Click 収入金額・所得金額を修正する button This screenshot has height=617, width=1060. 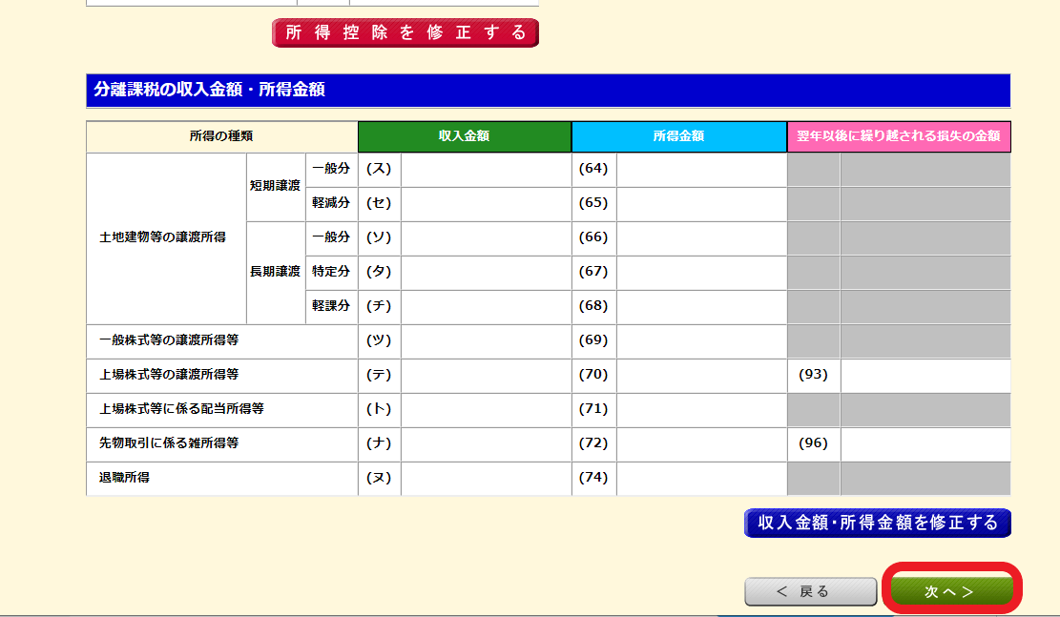point(877,523)
